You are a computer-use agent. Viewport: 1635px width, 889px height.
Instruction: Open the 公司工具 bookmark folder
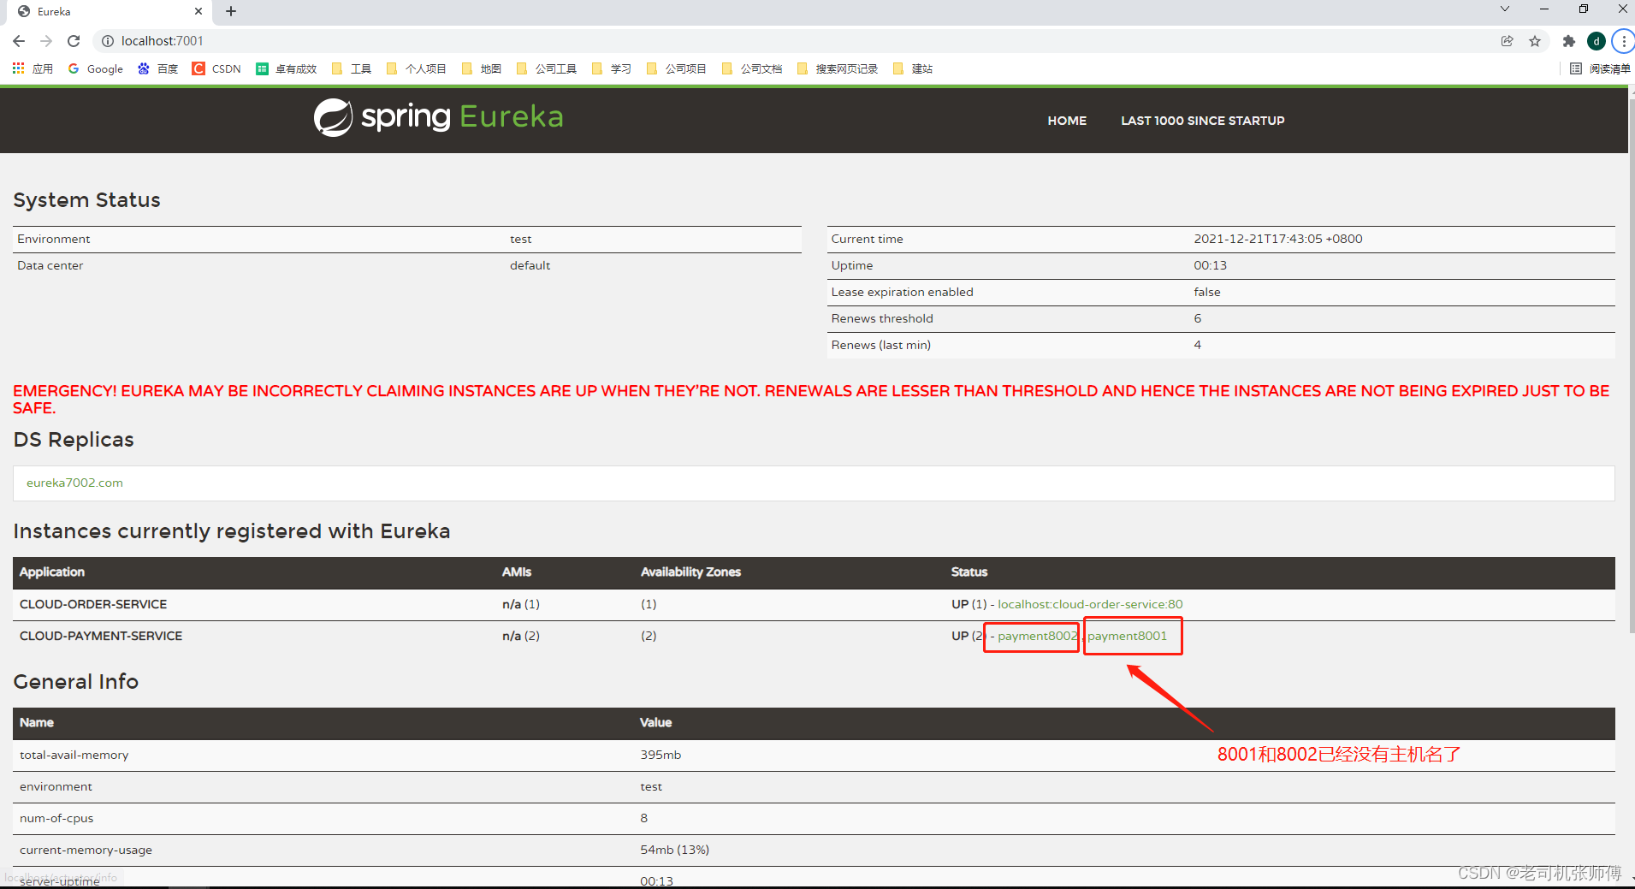[547, 68]
